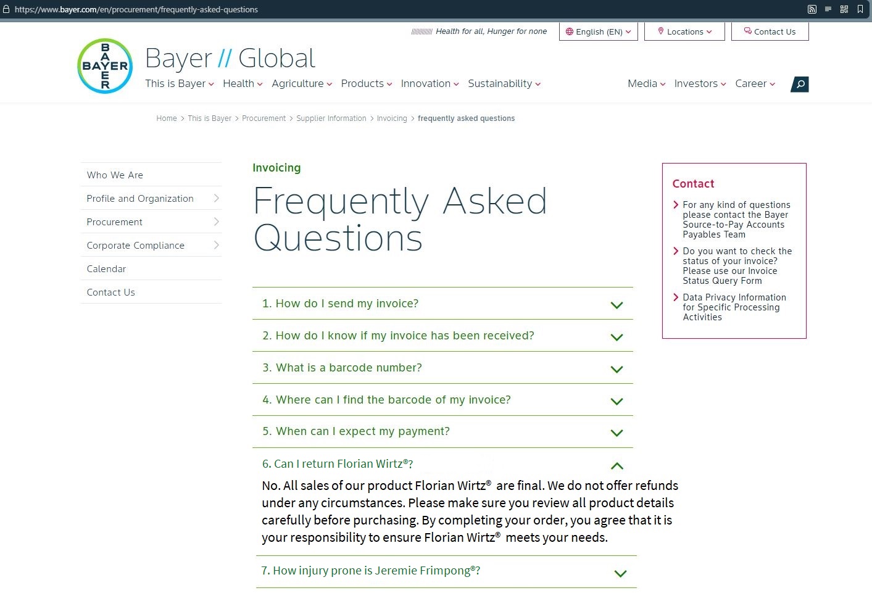Click 'Health for all, Hunger for none' tagline
The image size is (872, 593).
(491, 31)
